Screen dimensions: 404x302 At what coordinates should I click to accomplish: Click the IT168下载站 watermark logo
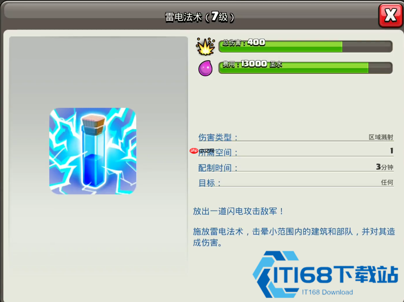pos(326,274)
